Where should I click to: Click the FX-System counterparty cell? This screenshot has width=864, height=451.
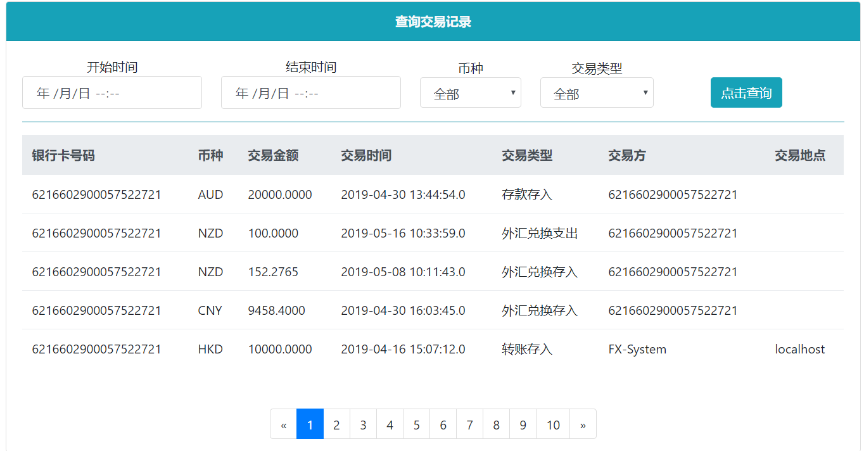[x=637, y=349]
